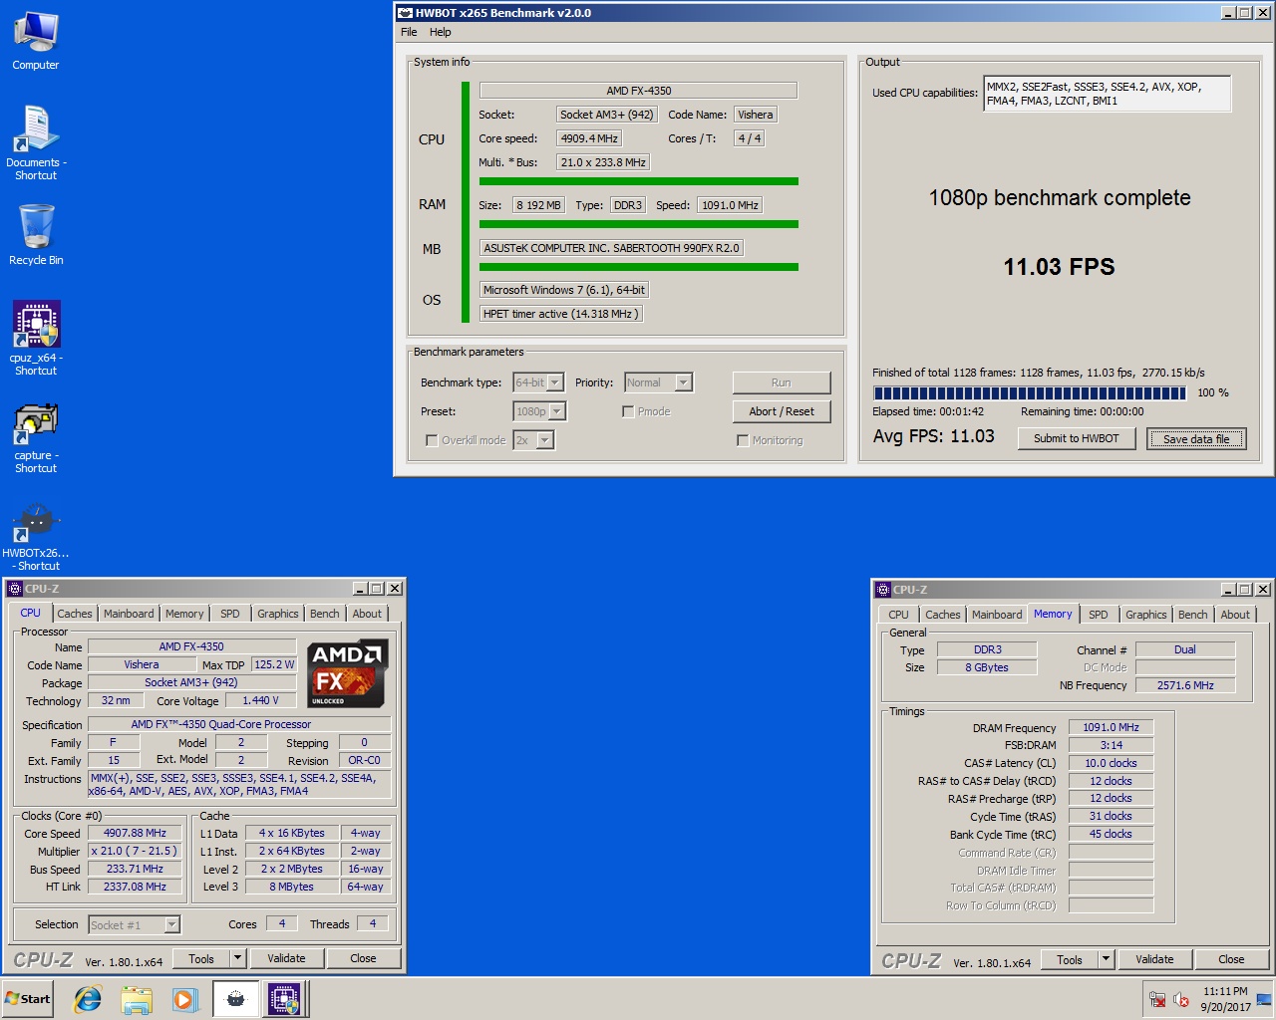The image size is (1276, 1020).
Task: Click Validate in right CPU-Z window
Action: coord(1154,959)
